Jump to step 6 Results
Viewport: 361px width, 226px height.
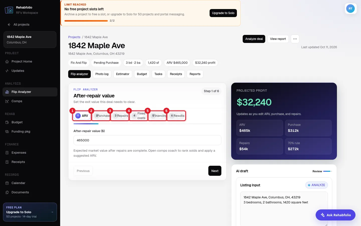176,116
